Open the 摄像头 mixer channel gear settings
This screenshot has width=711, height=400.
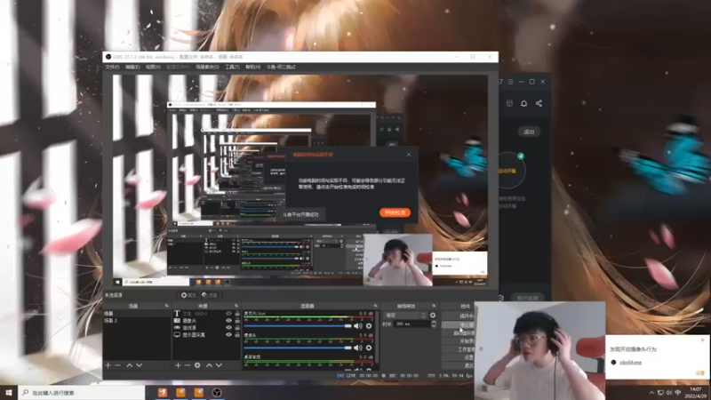(x=369, y=348)
